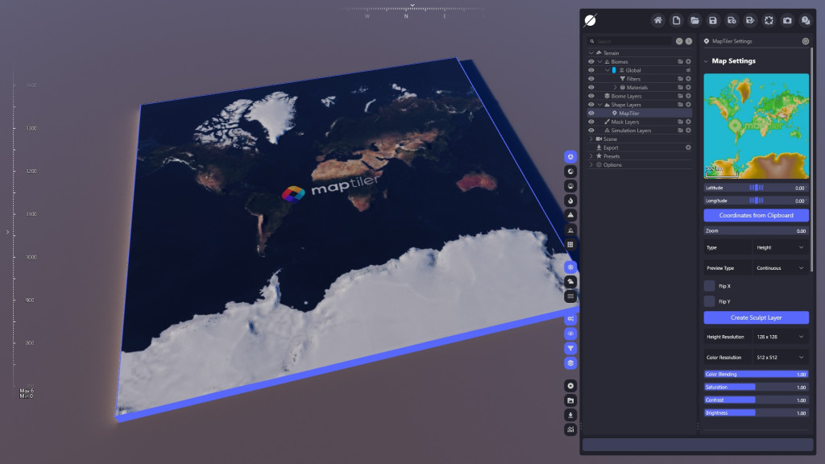
Task: Open project with the folder icon
Action: [x=694, y=20]
